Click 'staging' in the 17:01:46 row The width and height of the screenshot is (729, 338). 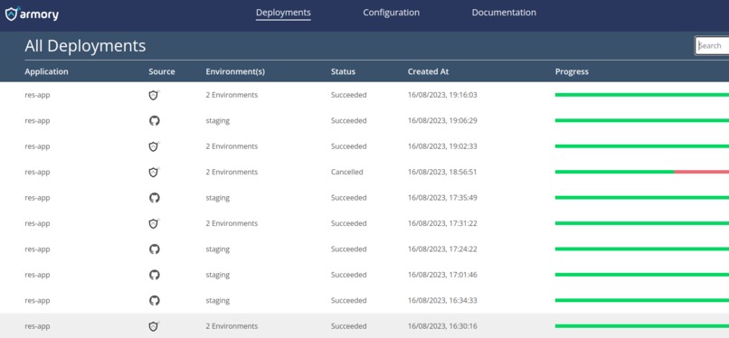[x=218, y=275]
